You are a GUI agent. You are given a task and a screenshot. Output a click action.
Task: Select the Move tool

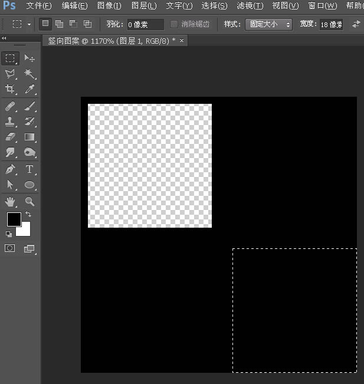[x=29, y=58]
